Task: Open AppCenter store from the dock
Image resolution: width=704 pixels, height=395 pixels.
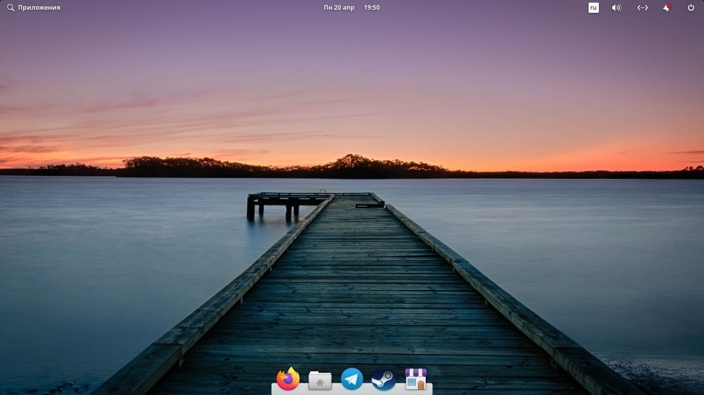Action: 416,379
